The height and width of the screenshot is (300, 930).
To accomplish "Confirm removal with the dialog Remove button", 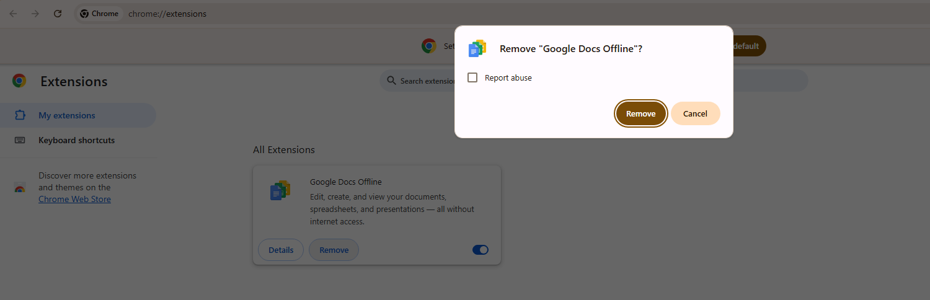I will point(641,113).
